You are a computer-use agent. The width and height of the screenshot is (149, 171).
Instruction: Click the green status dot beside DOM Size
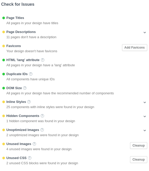point(4,88)
